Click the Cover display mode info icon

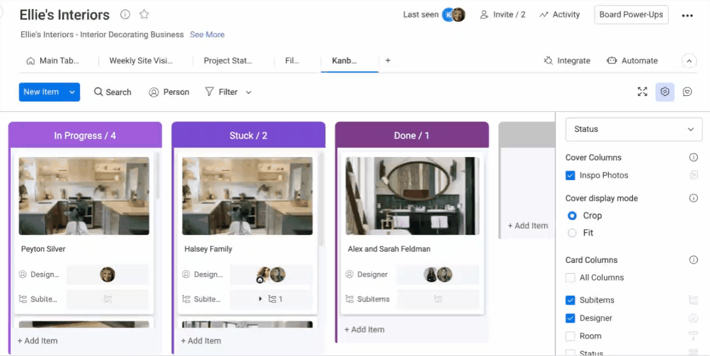693,198
